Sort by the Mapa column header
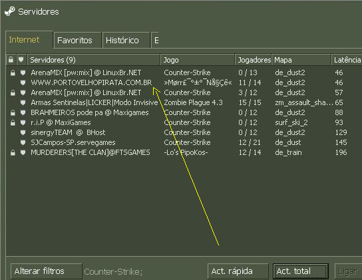 pos(301,60)
